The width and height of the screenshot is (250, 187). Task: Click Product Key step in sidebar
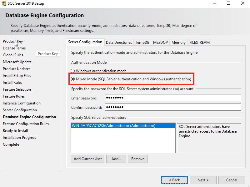(x=13, y=41)
